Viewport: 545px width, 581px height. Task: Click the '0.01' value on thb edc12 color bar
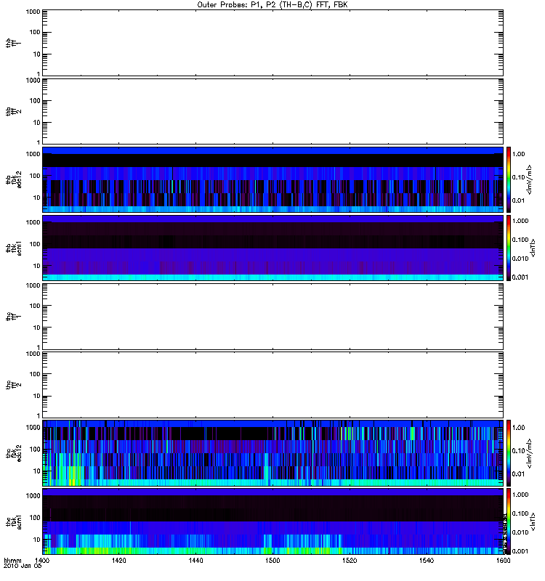518,200
